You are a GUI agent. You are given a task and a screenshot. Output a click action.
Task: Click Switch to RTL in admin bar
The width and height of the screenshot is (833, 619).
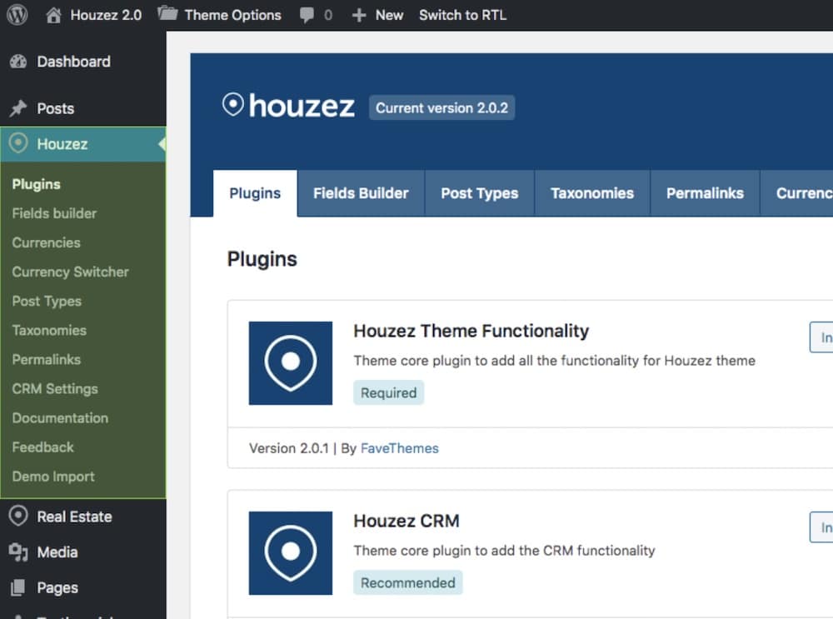pyautogui.click(x=462, y=15)
